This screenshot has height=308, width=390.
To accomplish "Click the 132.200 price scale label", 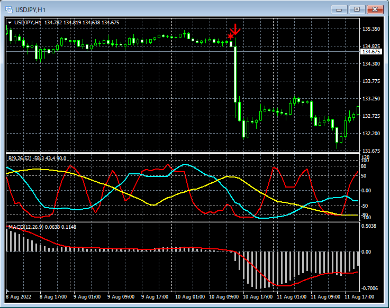I will tap(371, 133).
